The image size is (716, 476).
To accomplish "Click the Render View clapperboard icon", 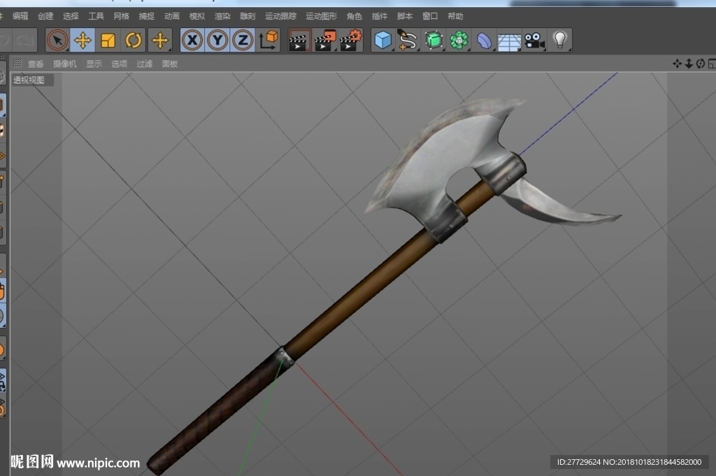I will pos(299,40).
